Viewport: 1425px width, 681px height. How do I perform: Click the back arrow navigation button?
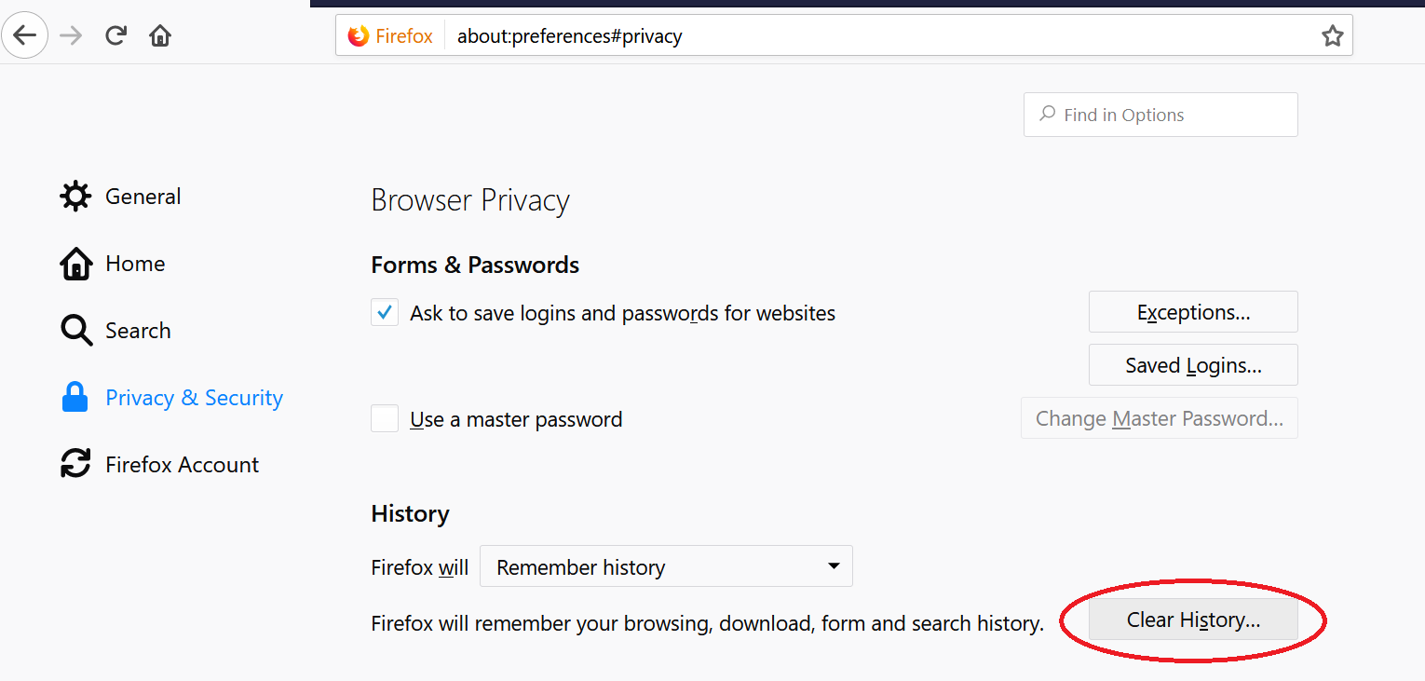[x=25, y=36]
